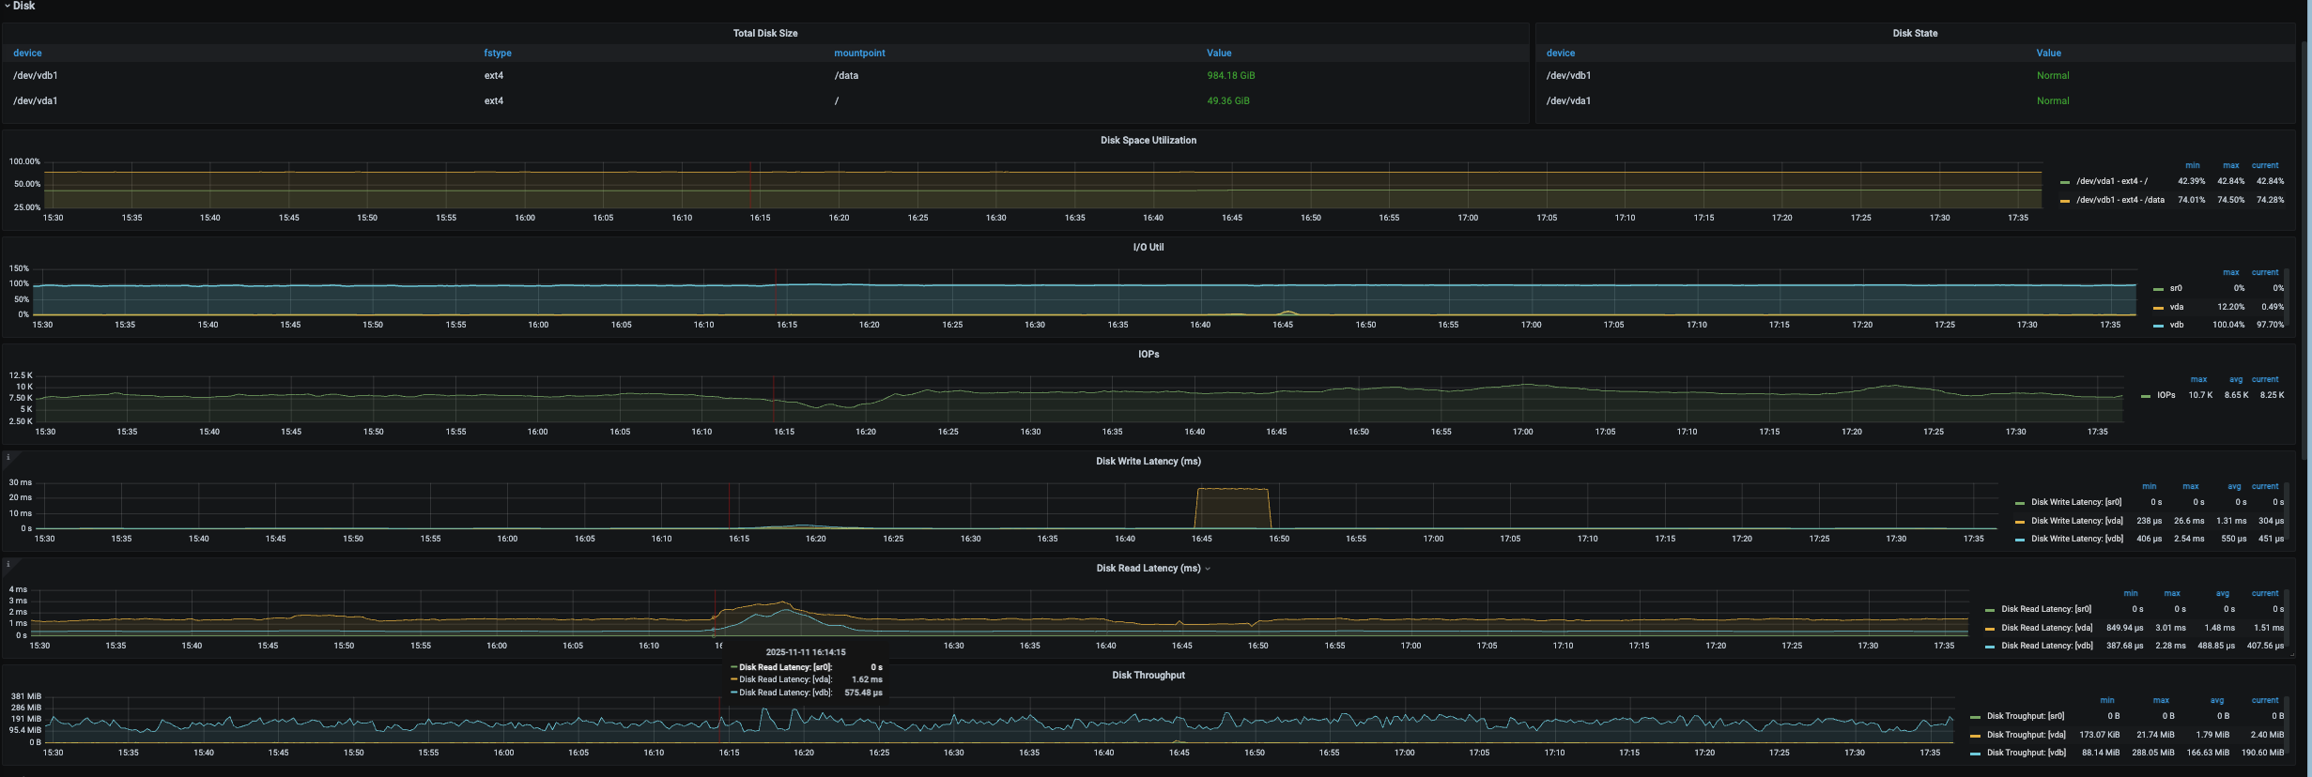
Task: Sort Total Disk Size by fstype column
Action: [497, 53]
